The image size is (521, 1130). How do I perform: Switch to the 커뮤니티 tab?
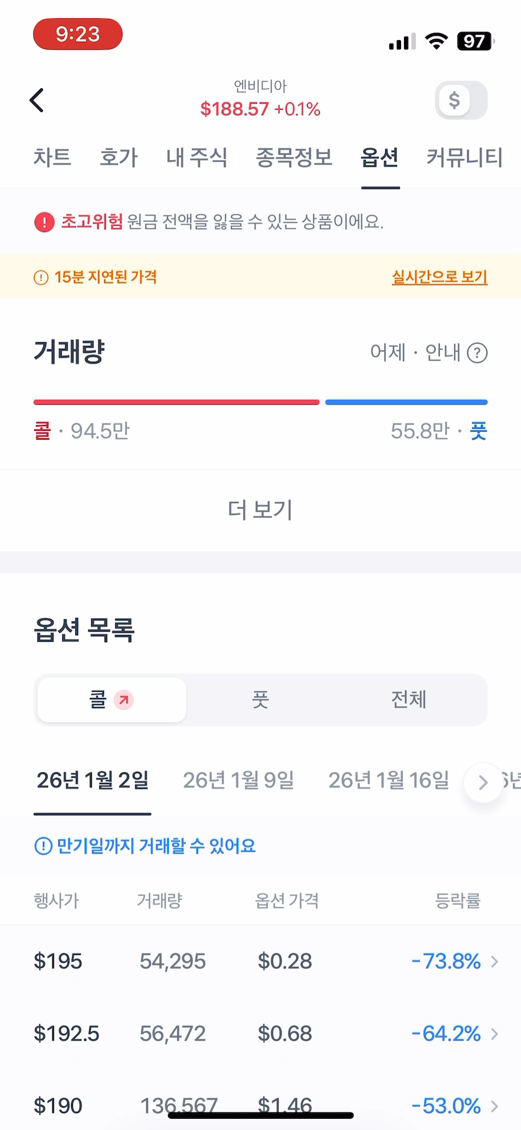(x=464, y=157)
